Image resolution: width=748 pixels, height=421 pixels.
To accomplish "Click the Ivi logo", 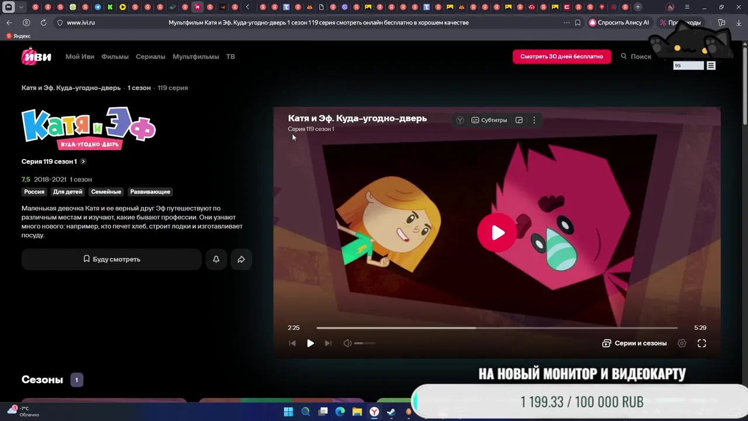I will [x=36, y=56].
